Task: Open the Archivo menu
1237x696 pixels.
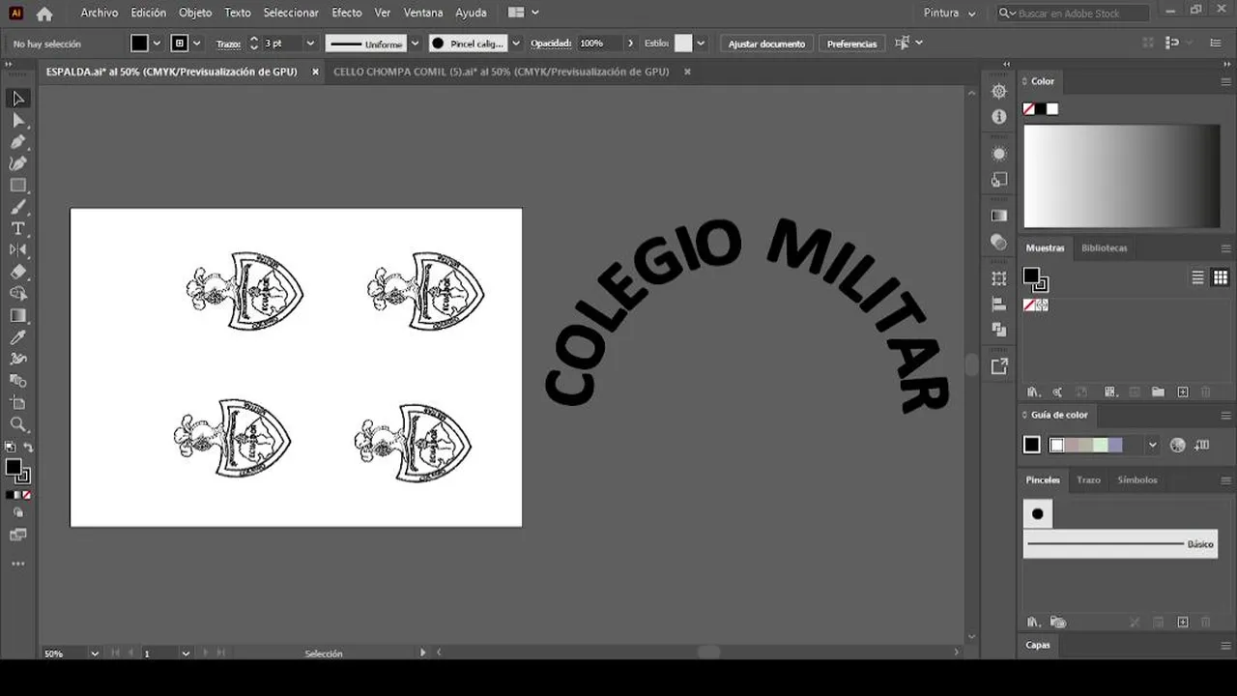Action: tap(100, 14)
